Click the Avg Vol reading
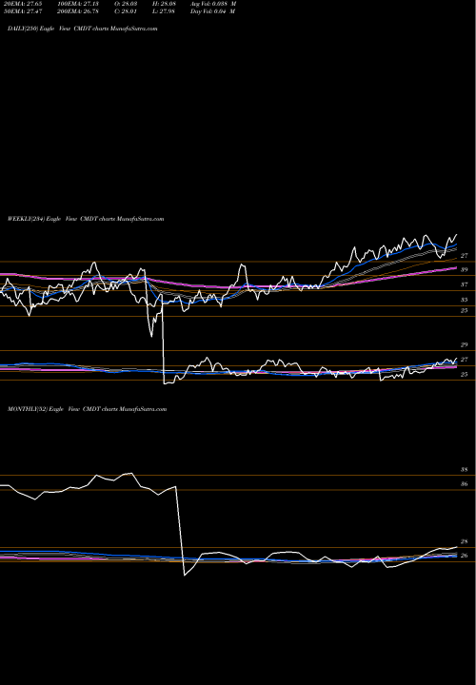 tap(213, 4)
